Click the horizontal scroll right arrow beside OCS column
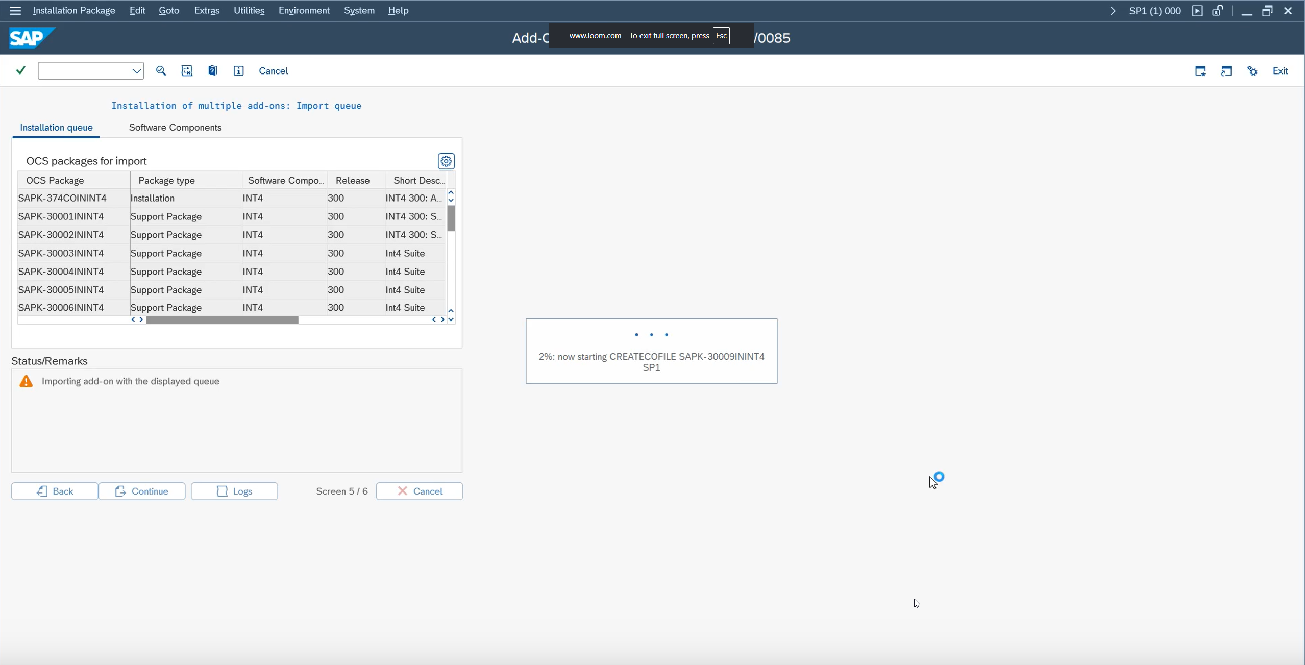 [141, 319]
